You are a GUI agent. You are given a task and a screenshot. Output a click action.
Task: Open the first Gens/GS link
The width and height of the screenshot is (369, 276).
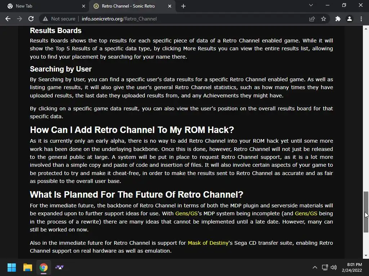tap(186, 213)
